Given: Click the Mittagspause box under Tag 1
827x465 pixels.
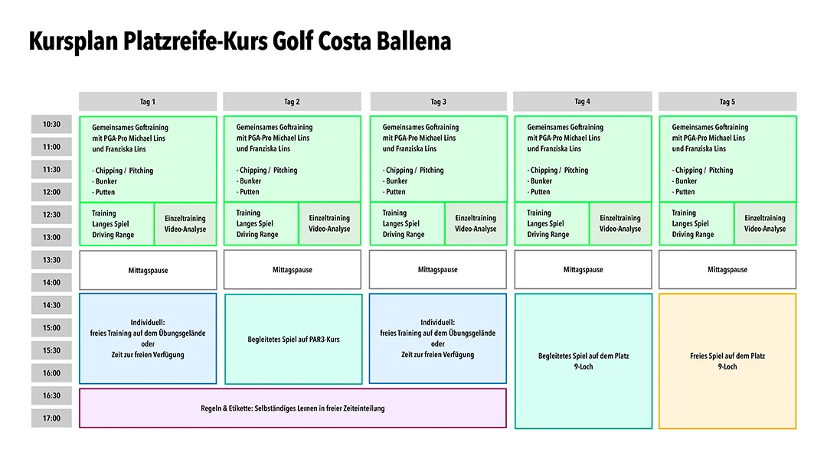Looking at the screenshot, I should click(x=148, y=270).
